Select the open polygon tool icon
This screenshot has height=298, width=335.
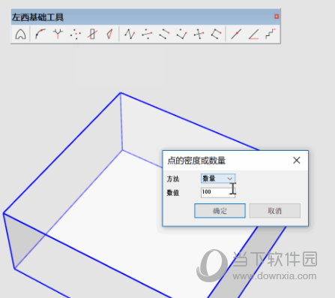pos(216,34)
